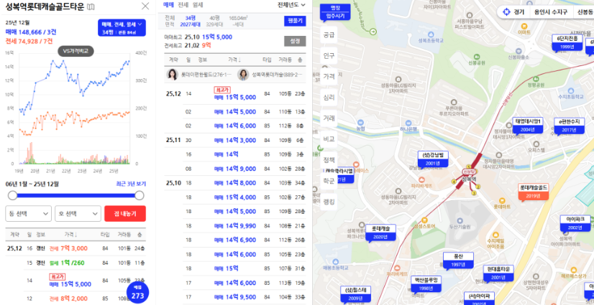Select the 태영데시앙1 2004년 apartment marker
Viewport: 594px width, 305px height.
(x=528, y=126)
